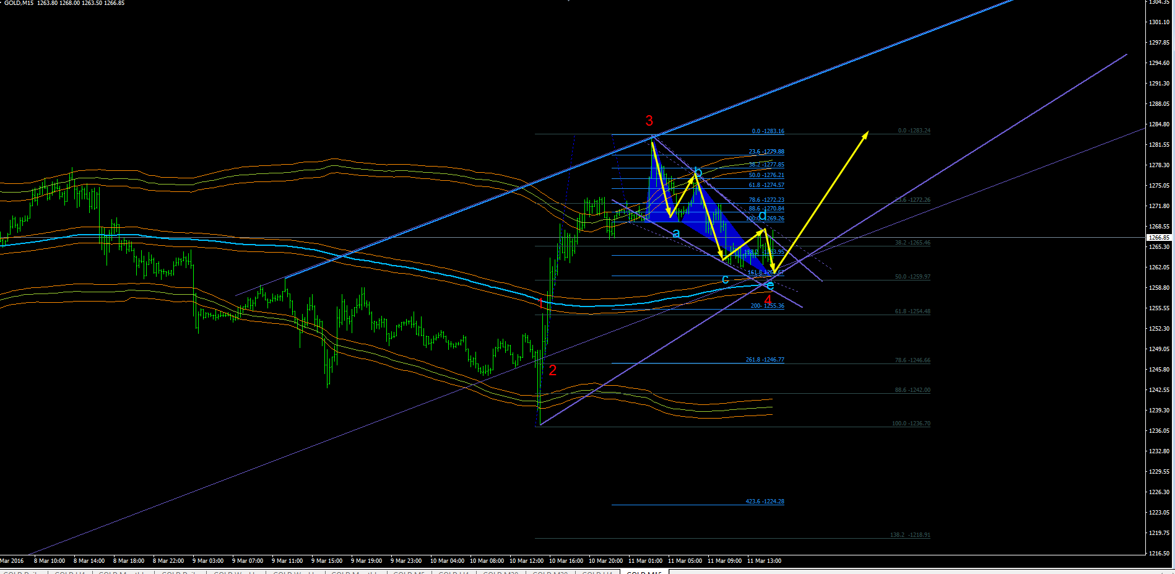Screen dimensions: 1175x574
Task: Click the red wave label 2
Action: click(x=552, y=370)
